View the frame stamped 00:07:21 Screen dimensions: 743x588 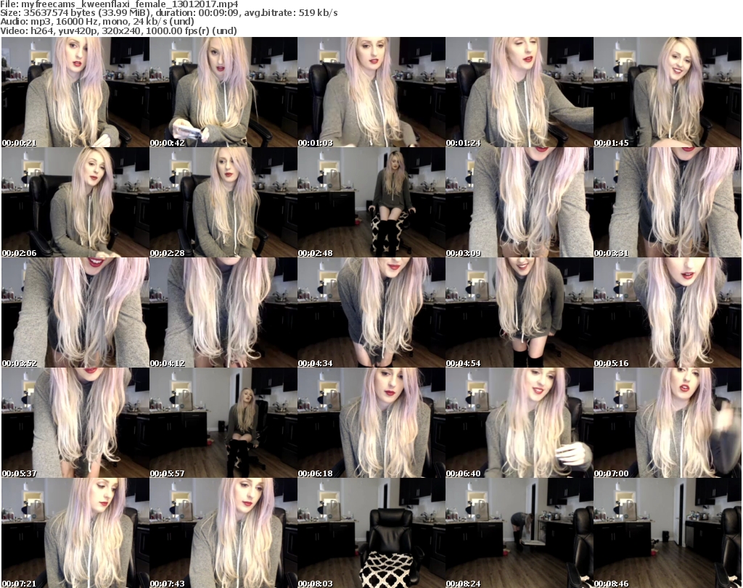[75, 533]
